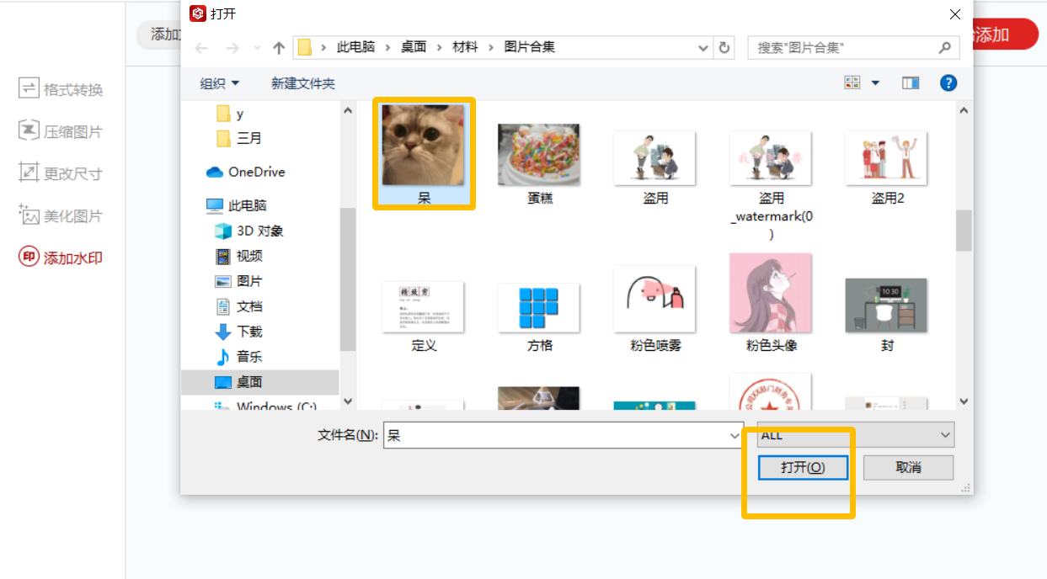Image resolution: width=1047 pixels, height=579 pixels.
Task: Open the 视频 folder in the tree
Action: pyautogui.click(x=239, y=256)
